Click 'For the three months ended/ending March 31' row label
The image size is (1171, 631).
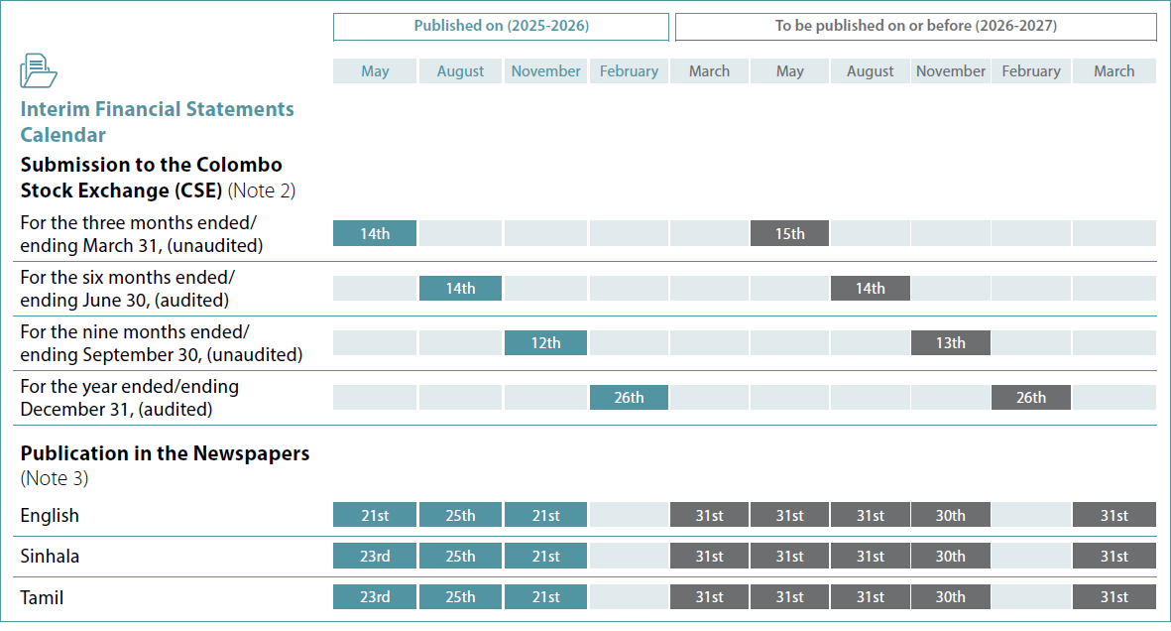[141, 234]
